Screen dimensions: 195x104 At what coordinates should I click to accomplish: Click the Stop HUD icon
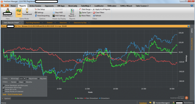(54, 13)
